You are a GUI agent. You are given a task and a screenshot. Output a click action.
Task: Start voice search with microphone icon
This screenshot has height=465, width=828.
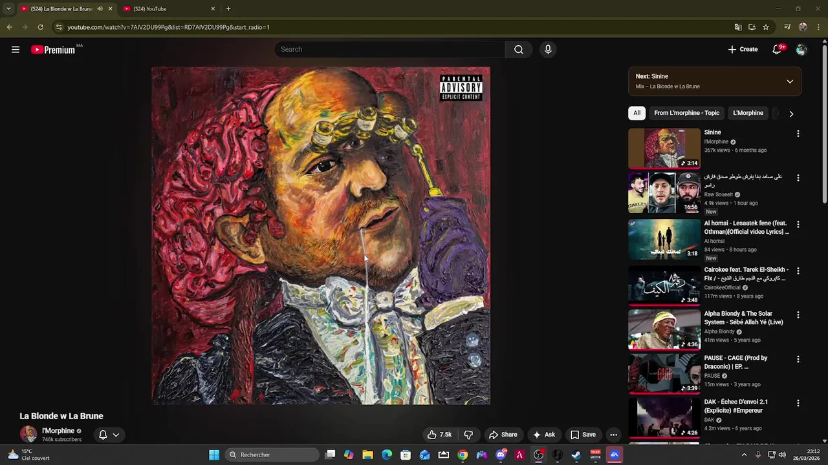pyautogui.click(x=548, y=50)
